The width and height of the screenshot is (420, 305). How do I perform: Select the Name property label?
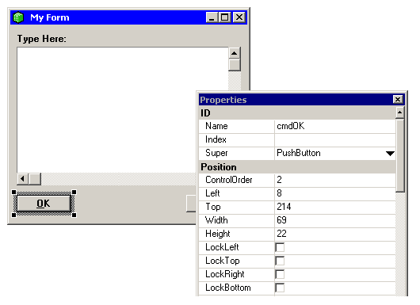pos(216,126)
